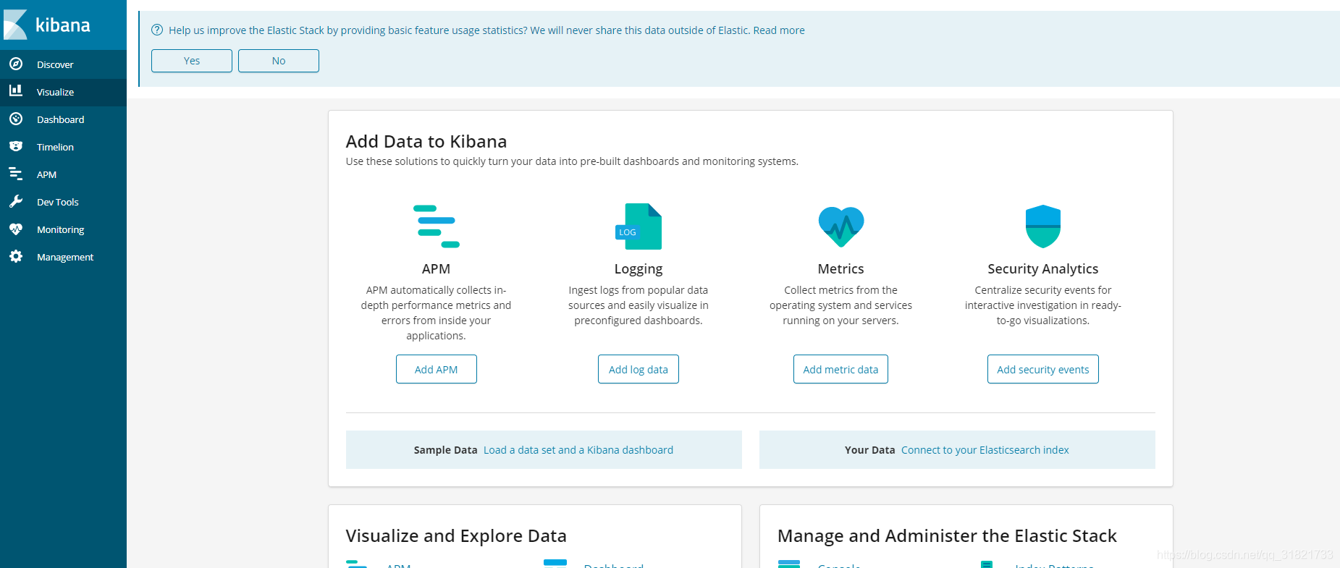The image size is (1340, 568).
Task: Open Monitoring in the sidebar menu
Action: [x=63, y=229]
